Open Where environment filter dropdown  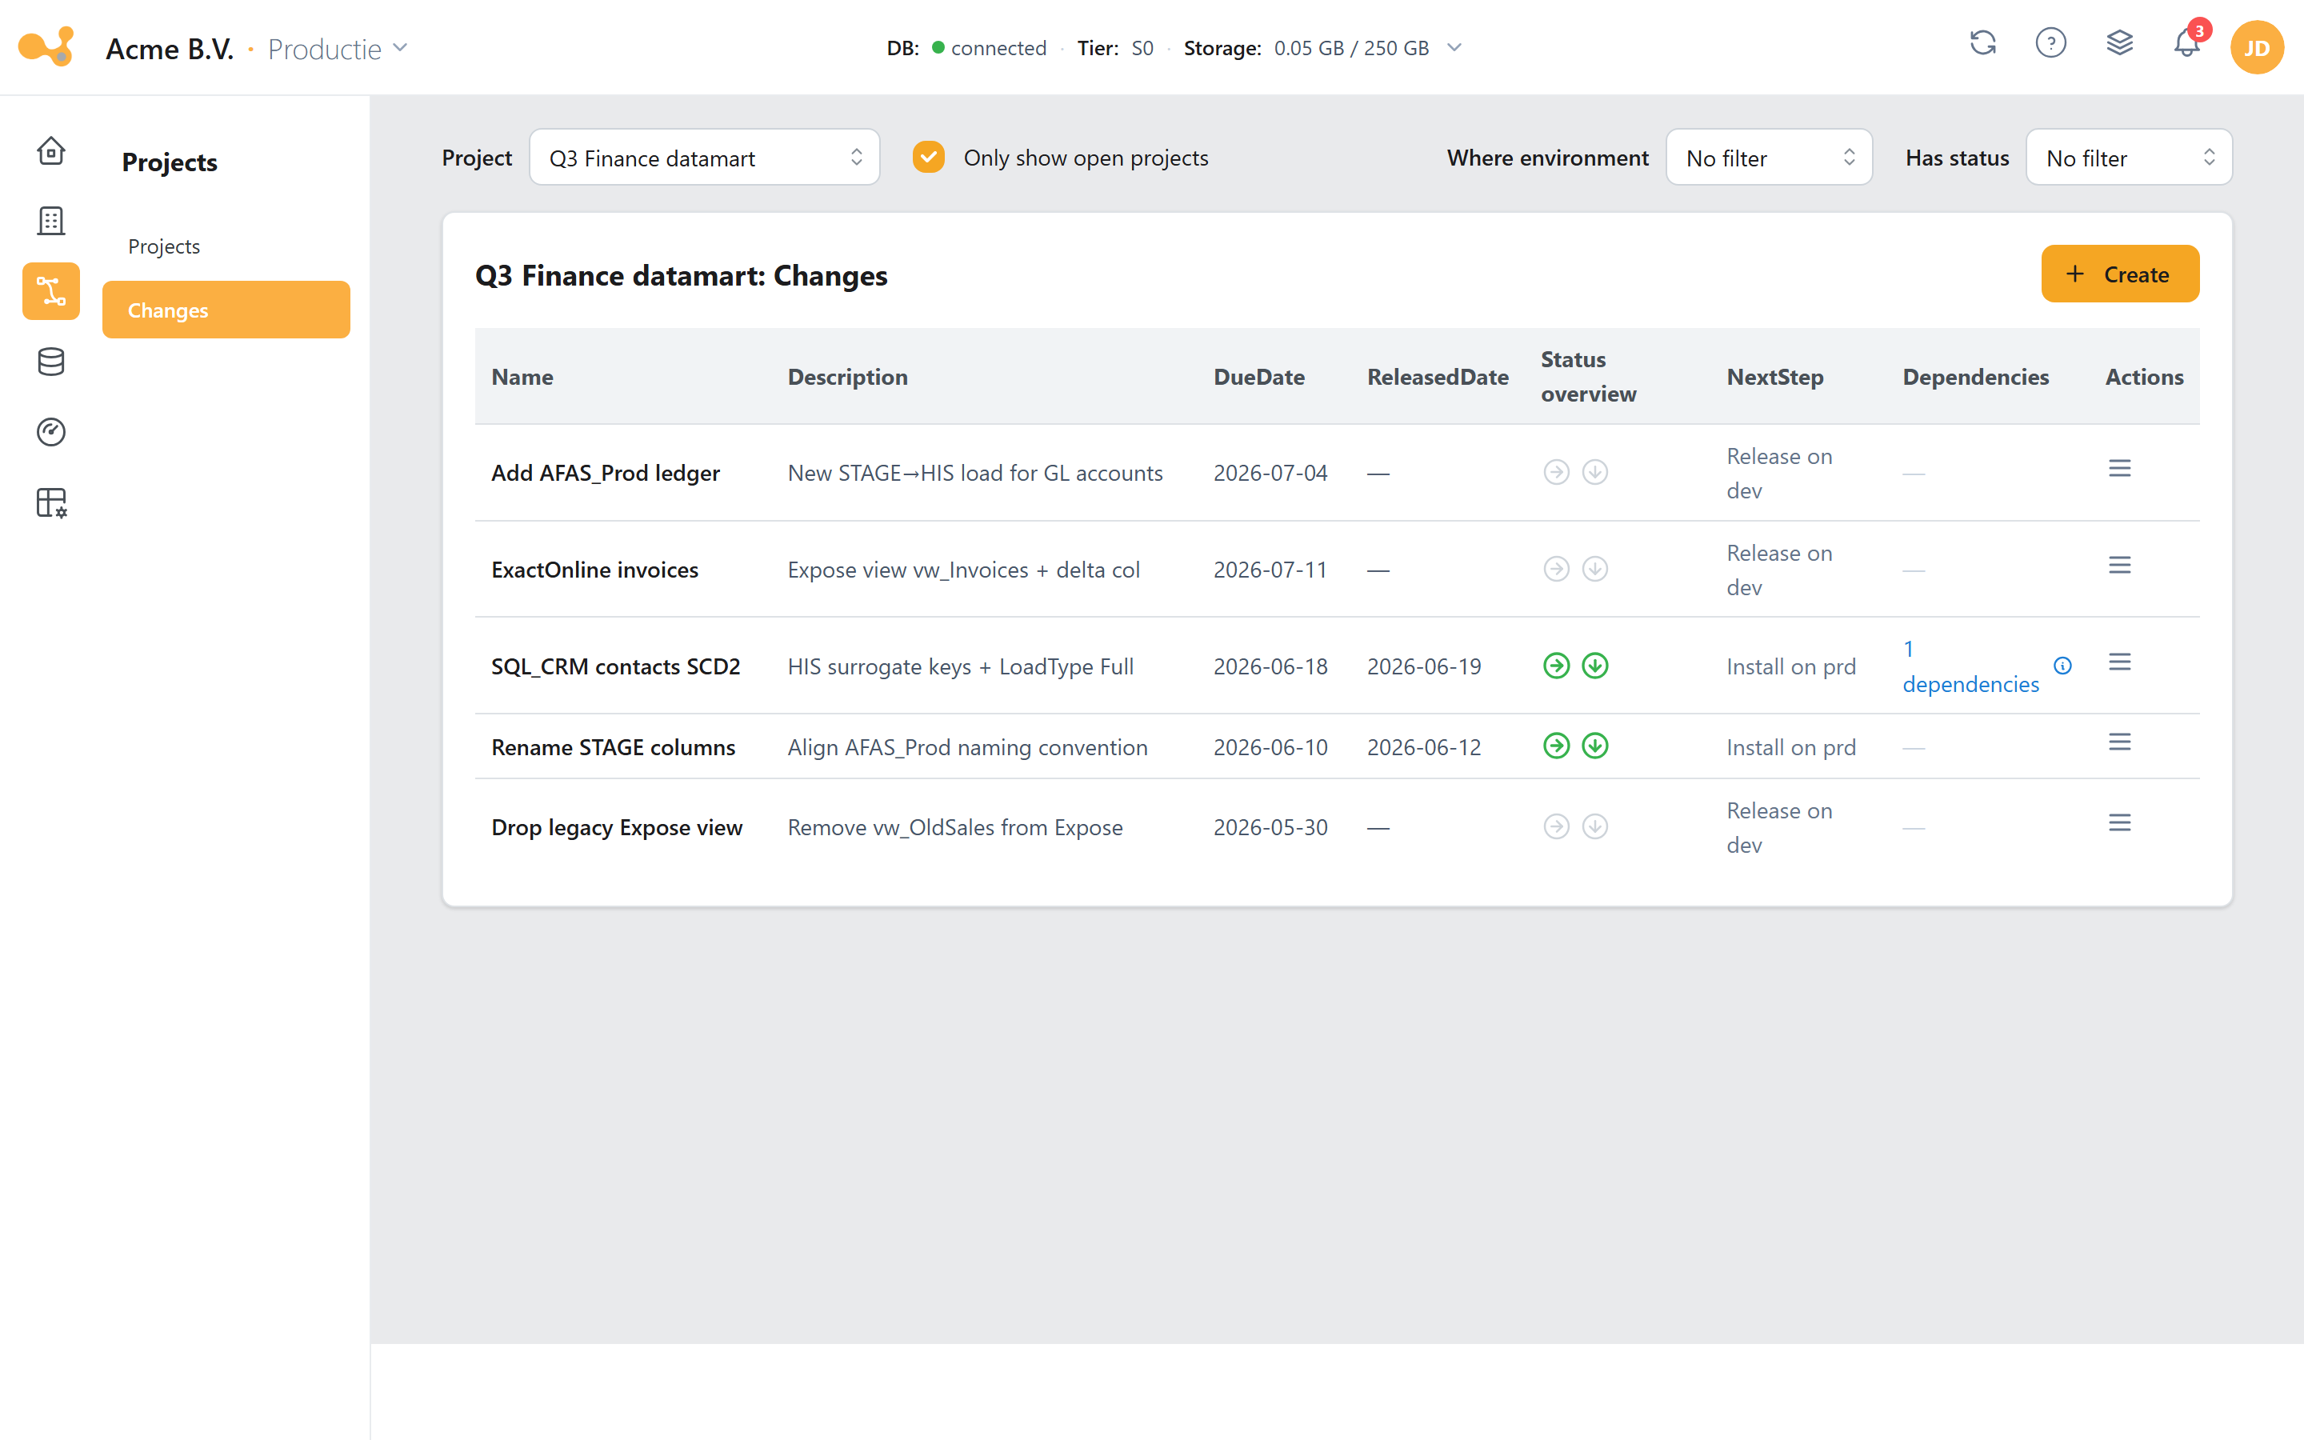coord(1768,157)
